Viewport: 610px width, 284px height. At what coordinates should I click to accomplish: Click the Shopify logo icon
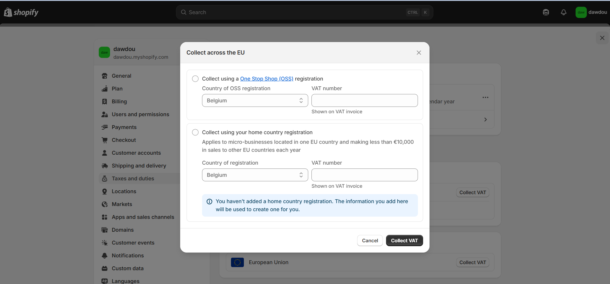pos(8,12)
